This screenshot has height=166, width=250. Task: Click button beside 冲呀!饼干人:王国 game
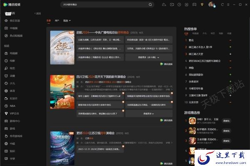click(226, 121)
